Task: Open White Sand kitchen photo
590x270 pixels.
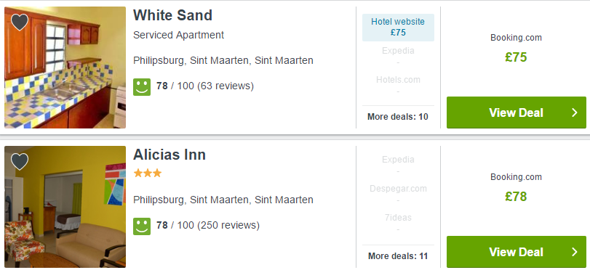Action: [65, 67]
